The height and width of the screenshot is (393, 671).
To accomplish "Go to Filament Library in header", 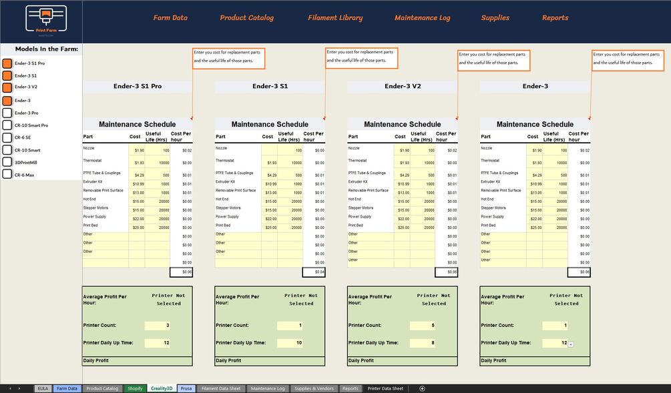I will pos(335,17).
